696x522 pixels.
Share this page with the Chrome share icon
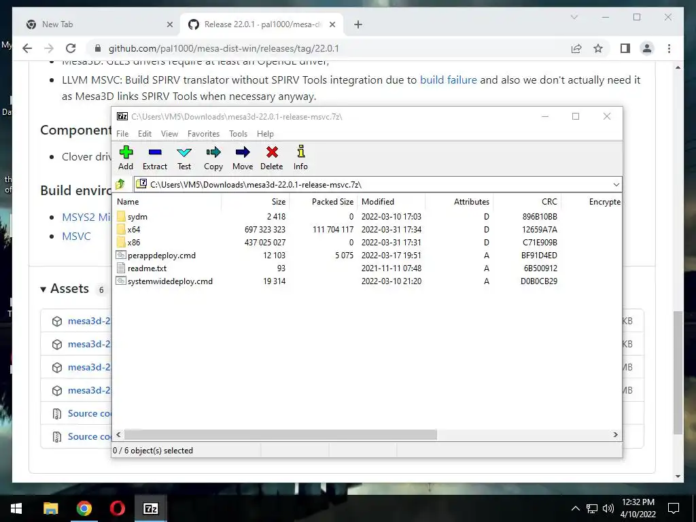click(576, 48)
